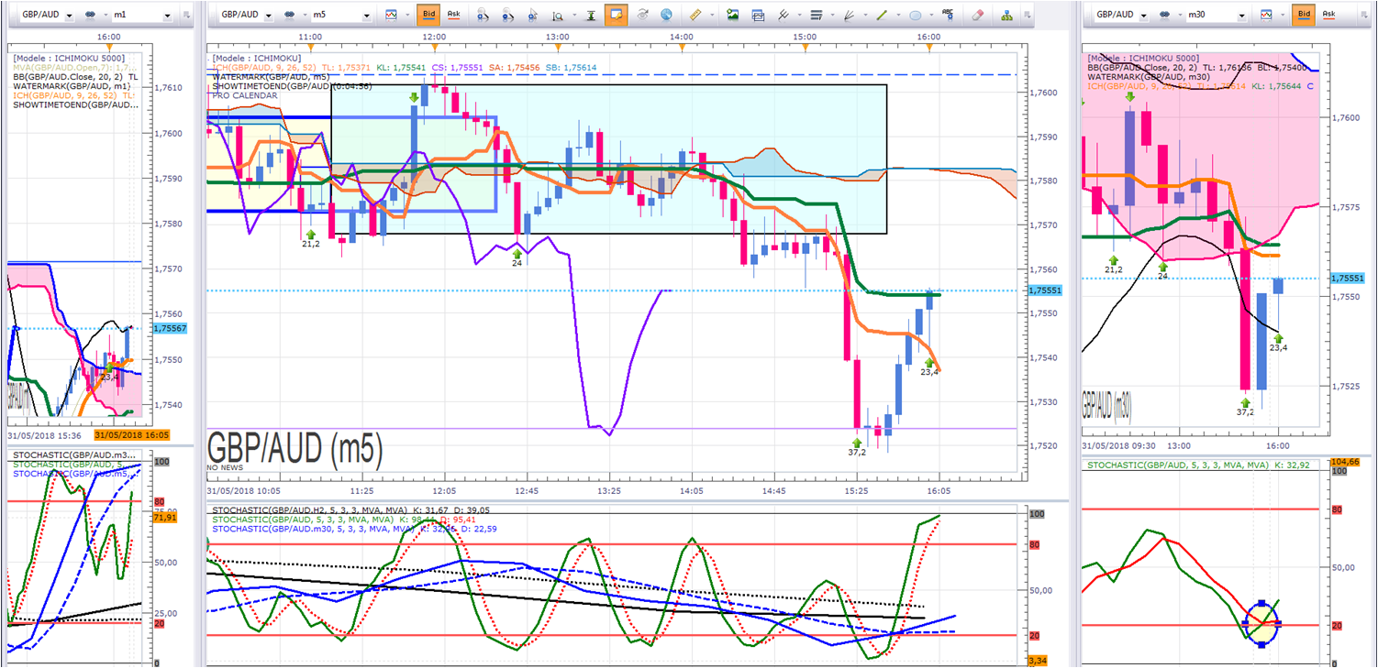This screenshot has width=1378, height=668.
Task: Select the ruler measure tool
Action: coord(695,15)
